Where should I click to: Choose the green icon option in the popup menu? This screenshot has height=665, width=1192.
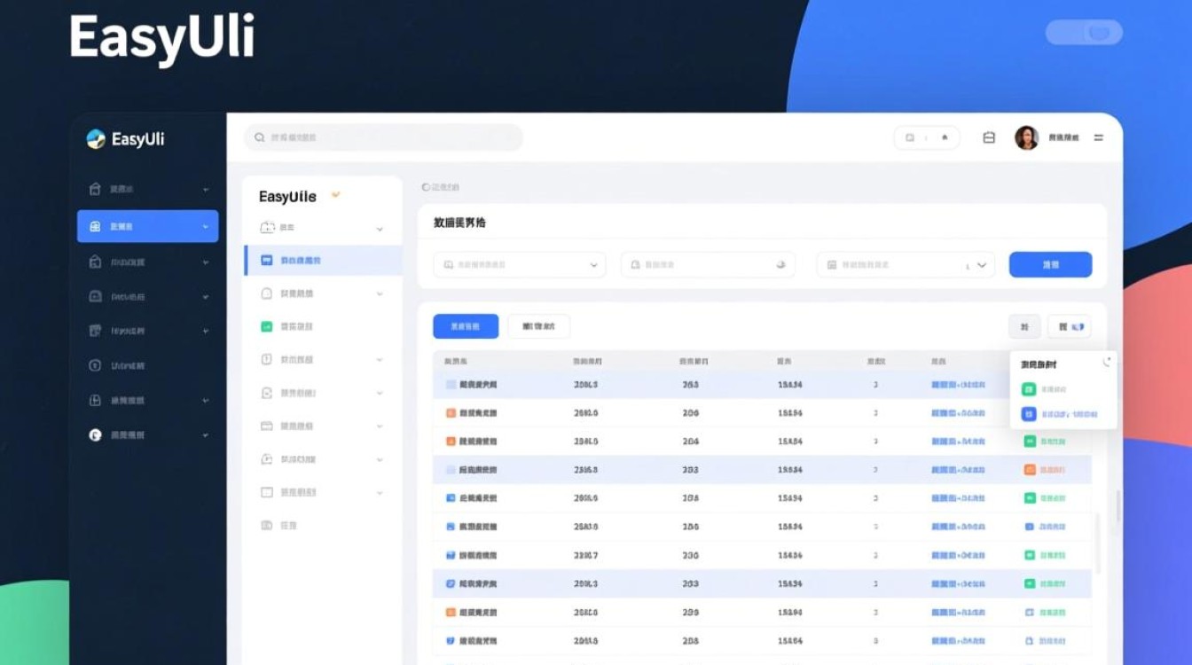pyautogui.click(x=1029, y=389)
